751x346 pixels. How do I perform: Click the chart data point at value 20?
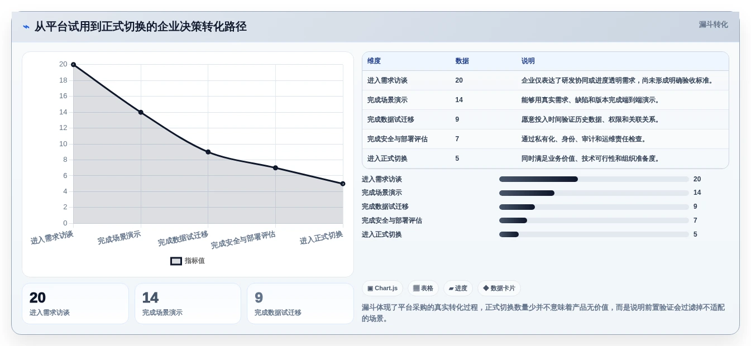[x=73, y=65]
